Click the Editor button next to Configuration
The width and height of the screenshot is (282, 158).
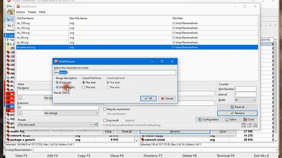(x=231, y=119)
